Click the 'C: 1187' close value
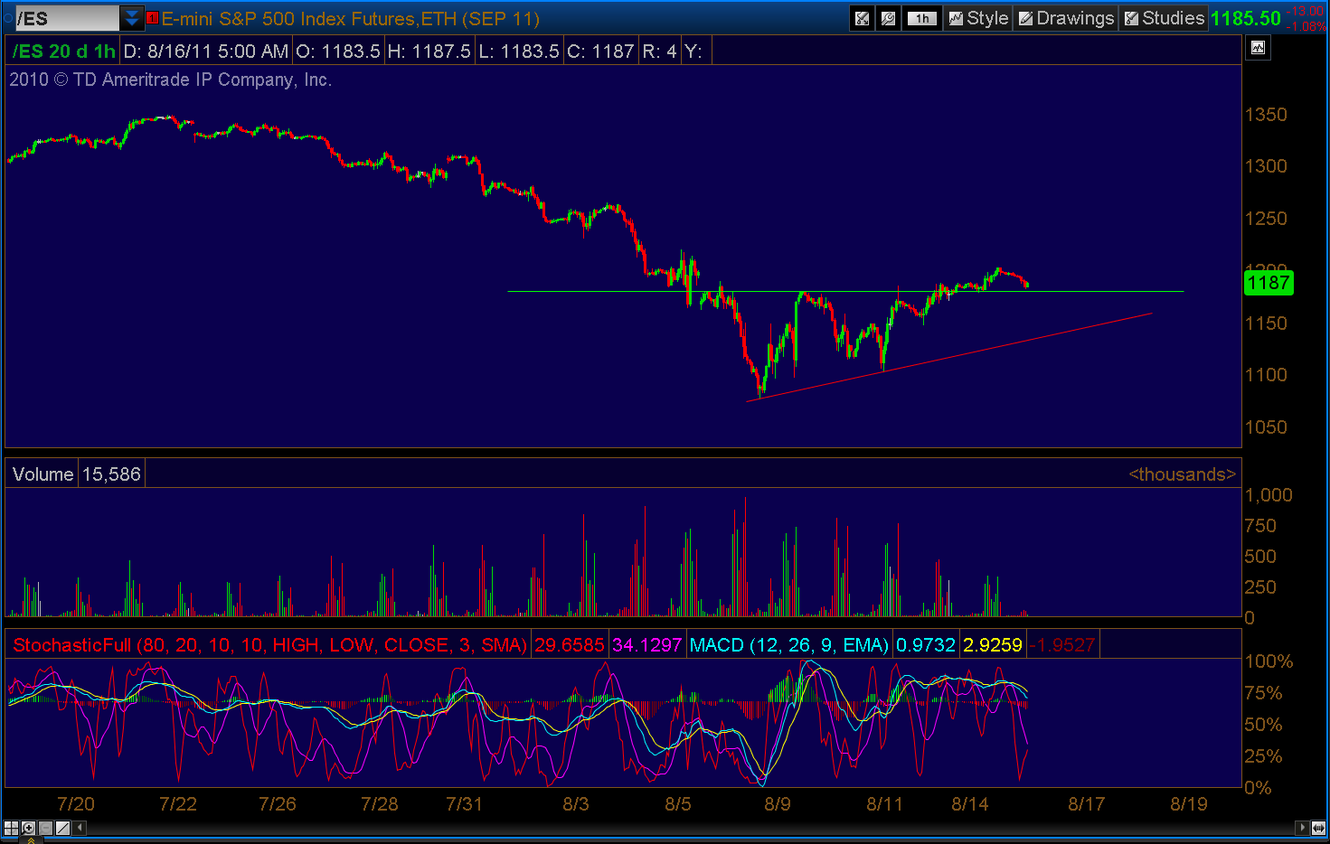 click(600, 52)
